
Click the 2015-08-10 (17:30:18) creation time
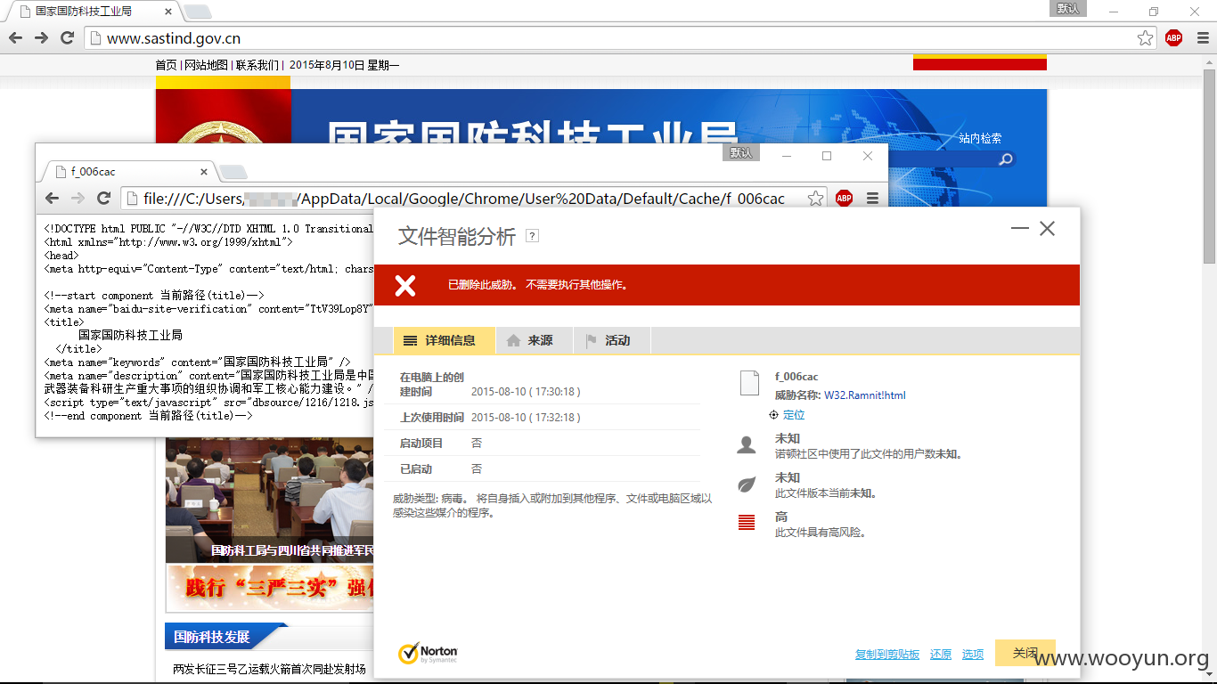pyautogui.click(x=526, y=392)
